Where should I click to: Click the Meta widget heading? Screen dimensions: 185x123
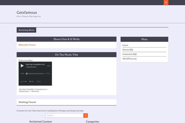(144, 39)
